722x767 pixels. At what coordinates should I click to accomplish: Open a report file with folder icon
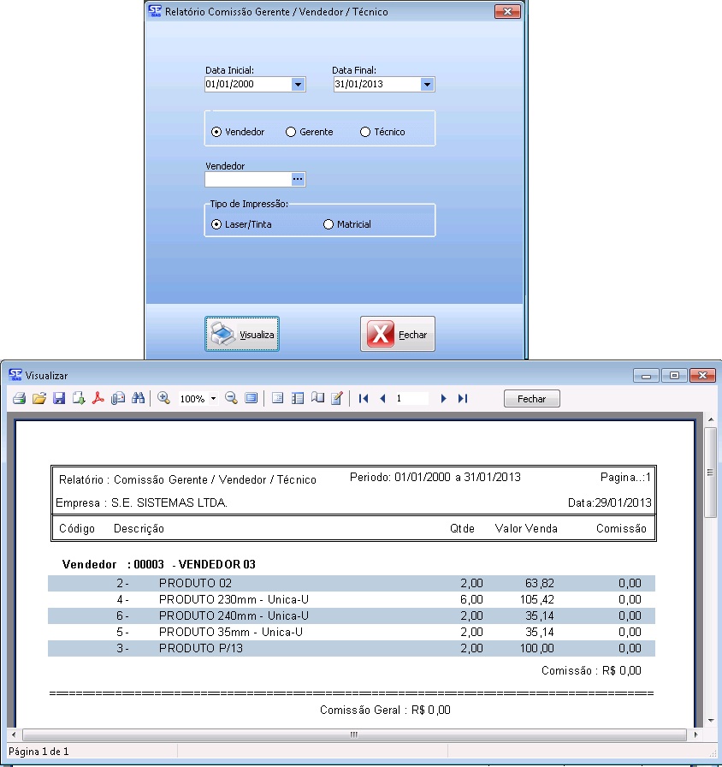39,399
